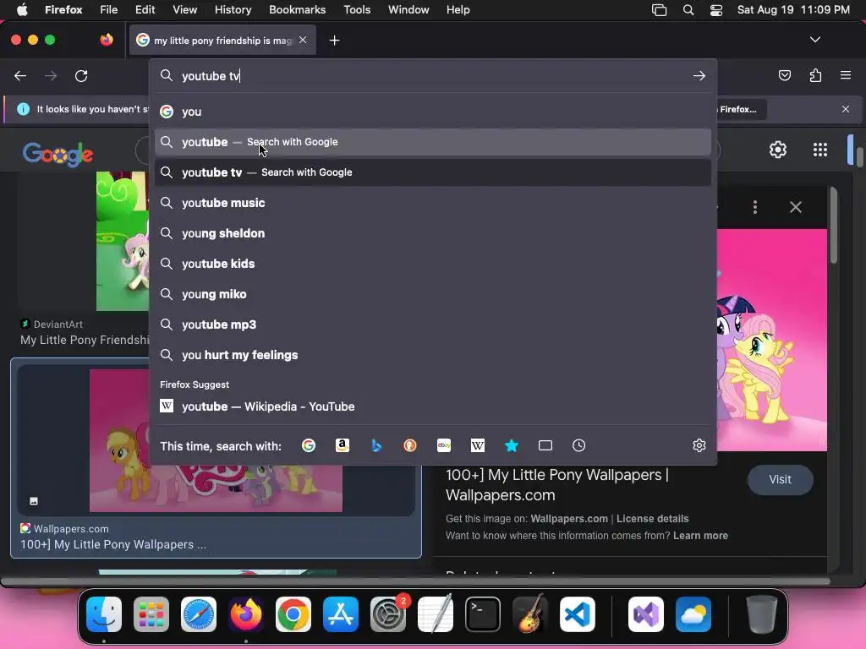Choose 'you hurt my feelings' suggestion
The image size is (866, 649).
click(433, 355)
